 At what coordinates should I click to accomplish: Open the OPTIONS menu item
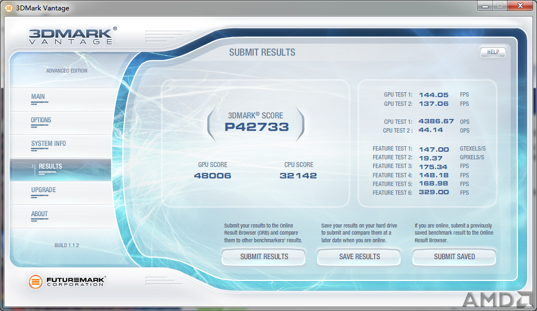coord(60,122)
